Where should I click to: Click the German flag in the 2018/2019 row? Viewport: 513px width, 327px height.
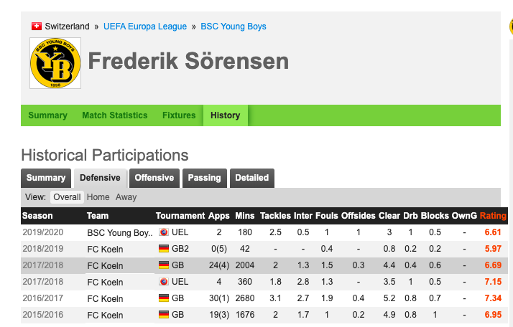(164, 249)
